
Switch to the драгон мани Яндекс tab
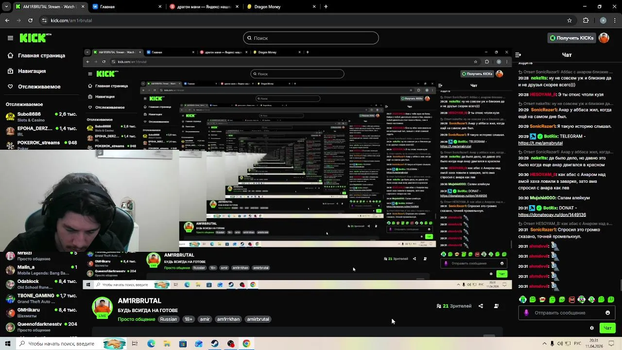click(204, 7)
